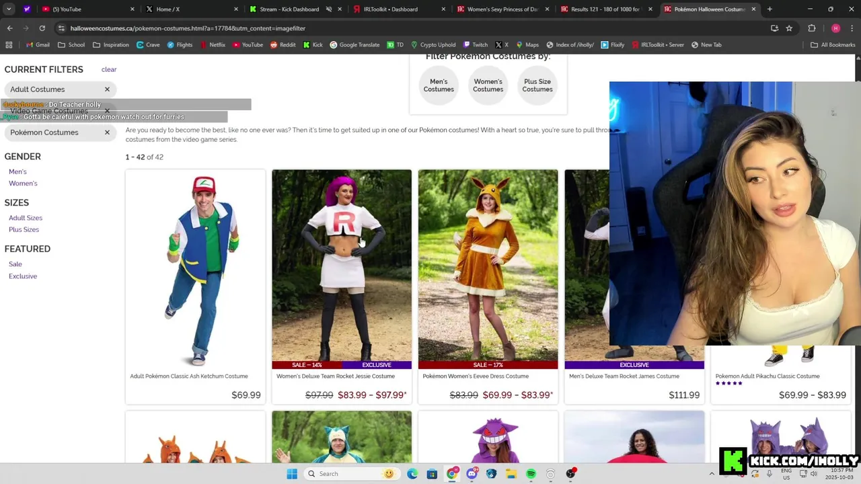Clear all current filters
Screen dimensions: 861x484
point(109,70)
